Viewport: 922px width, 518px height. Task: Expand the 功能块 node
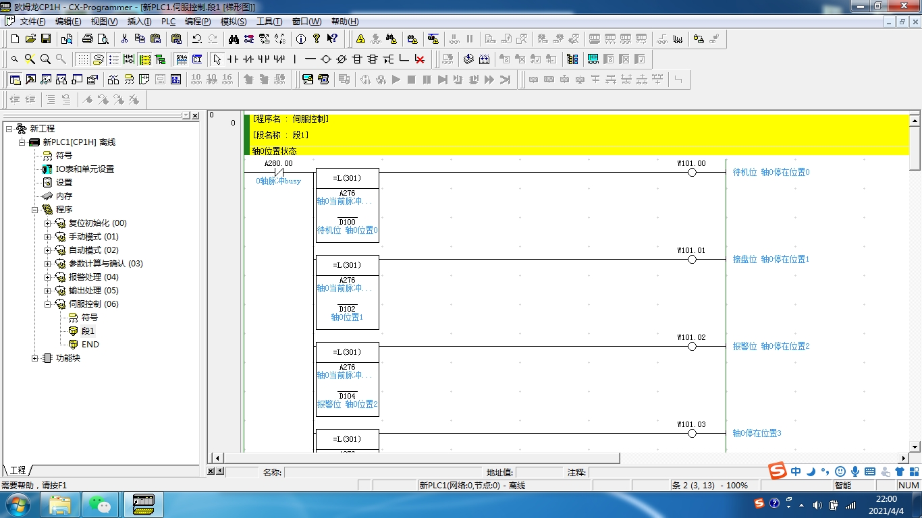pos(34,358)
